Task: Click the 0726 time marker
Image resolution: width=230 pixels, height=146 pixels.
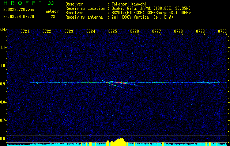Action: click(135, 31)
